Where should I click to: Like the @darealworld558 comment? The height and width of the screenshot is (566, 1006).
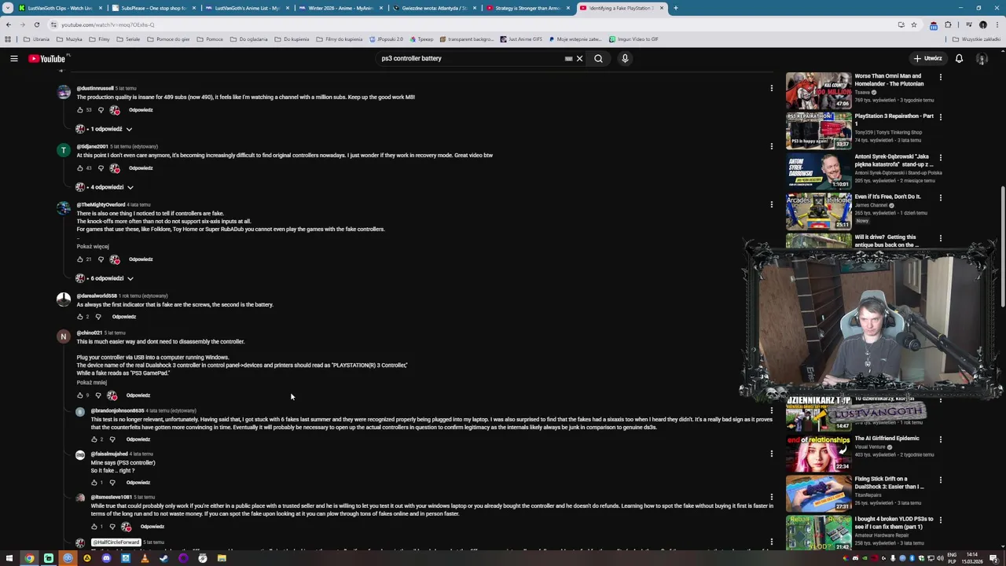pyautogui.click(x=80, y=317)
